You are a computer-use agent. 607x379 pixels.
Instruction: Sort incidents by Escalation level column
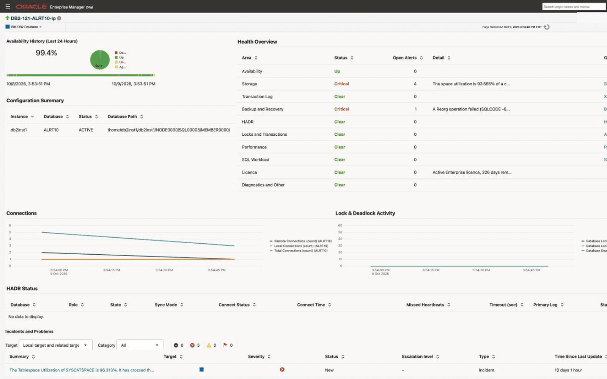point(438,357)
